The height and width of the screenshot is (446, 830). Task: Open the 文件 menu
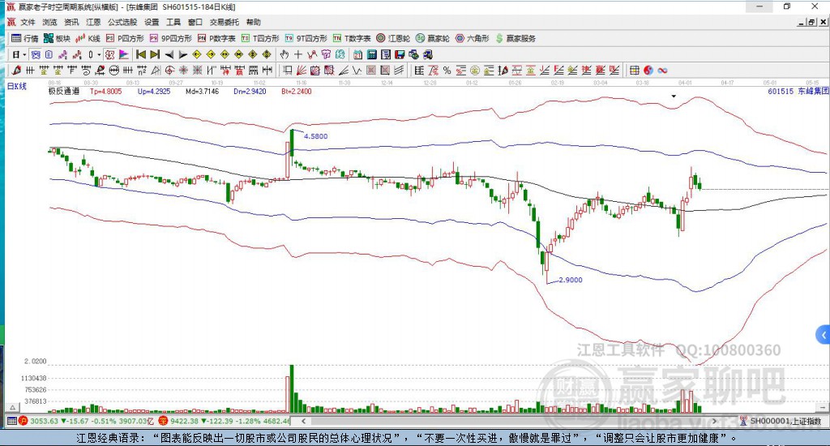(x=28, y=22)
